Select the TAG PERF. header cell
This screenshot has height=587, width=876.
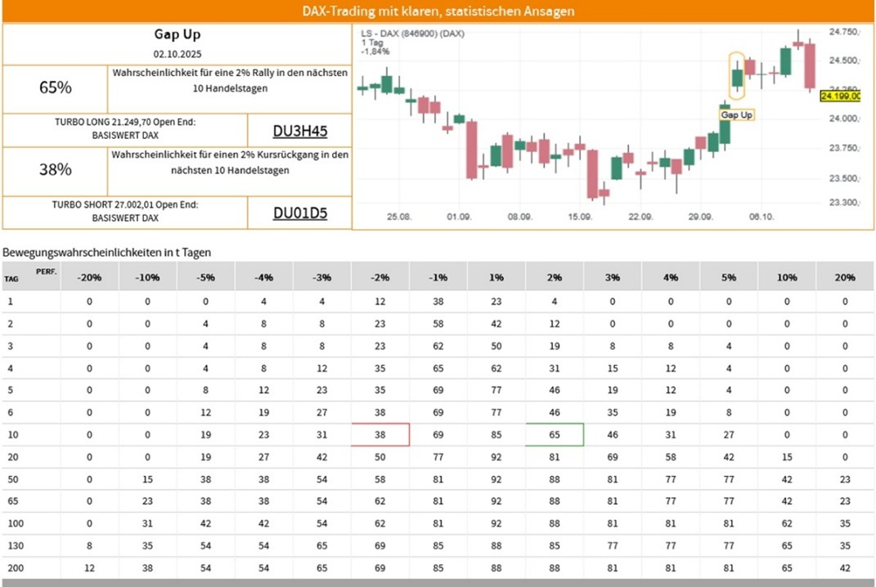(30, 276)
